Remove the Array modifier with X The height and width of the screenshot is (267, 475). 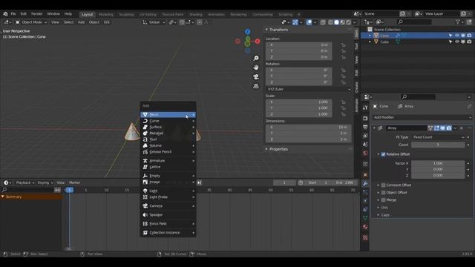[x=462, y=128]
